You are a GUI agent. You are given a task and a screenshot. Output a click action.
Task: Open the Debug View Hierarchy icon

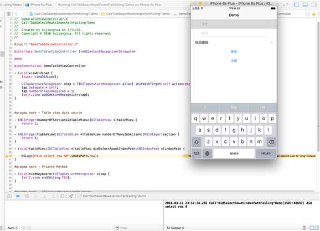pyautogui.click(x=62, y=196)
